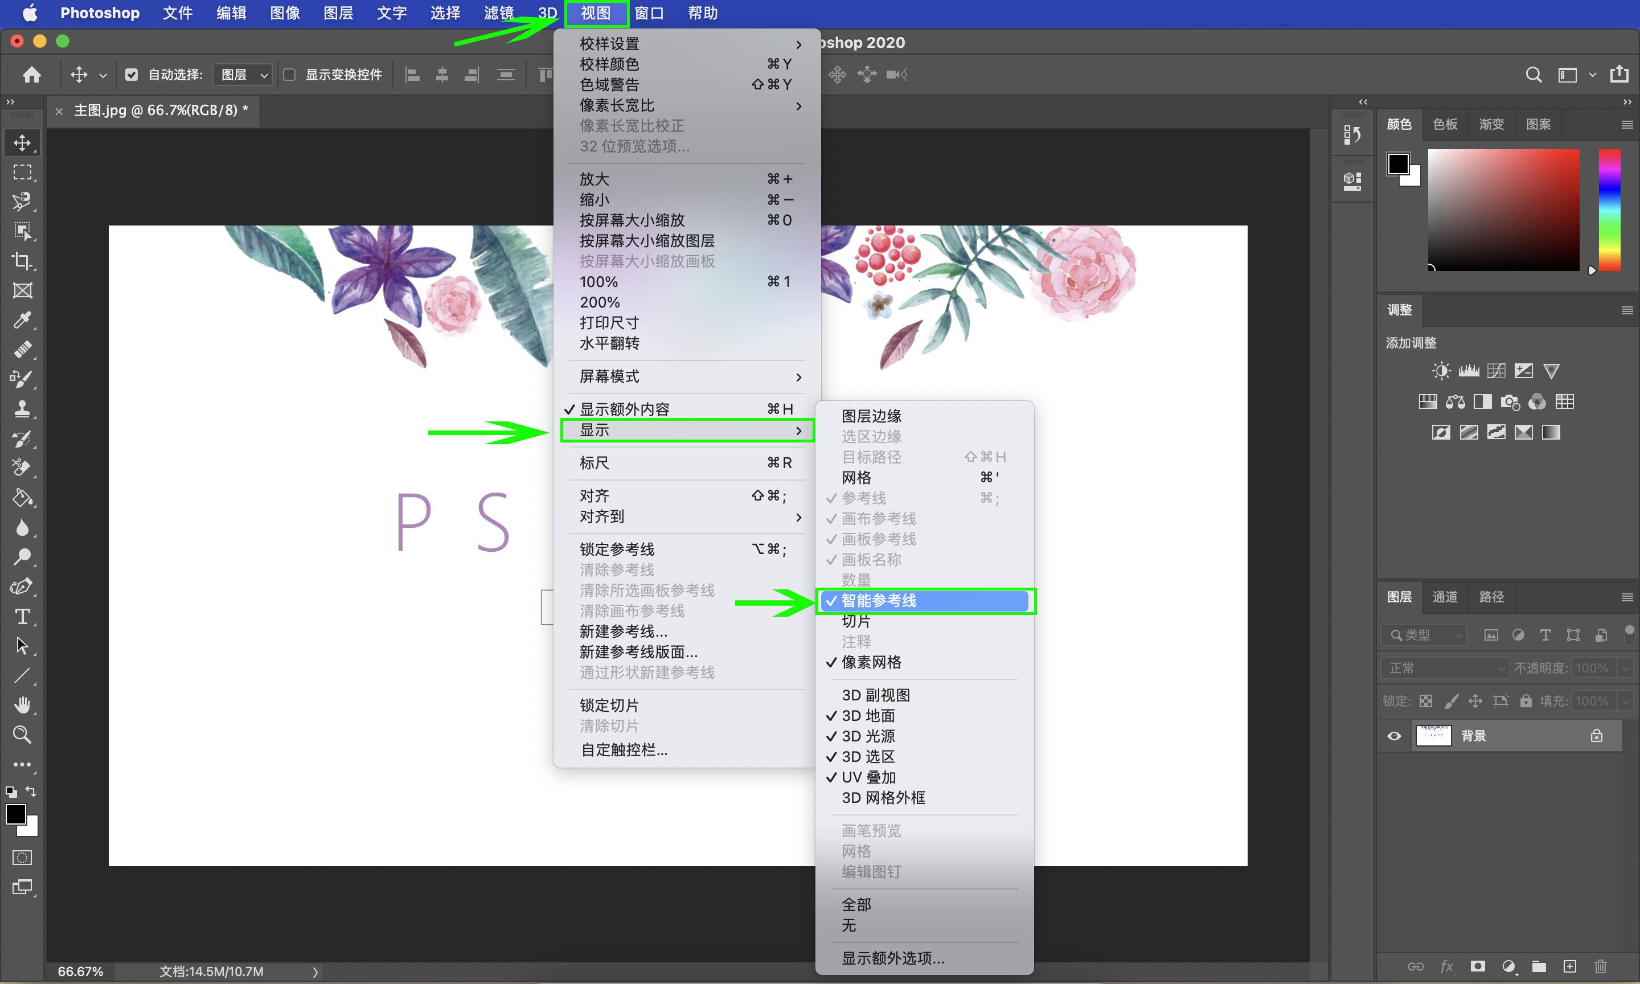Screen dimensions: 1640x984
Task: Toggle 3D 地面 display
Action: pyautogui.click(x=924, y=716)
